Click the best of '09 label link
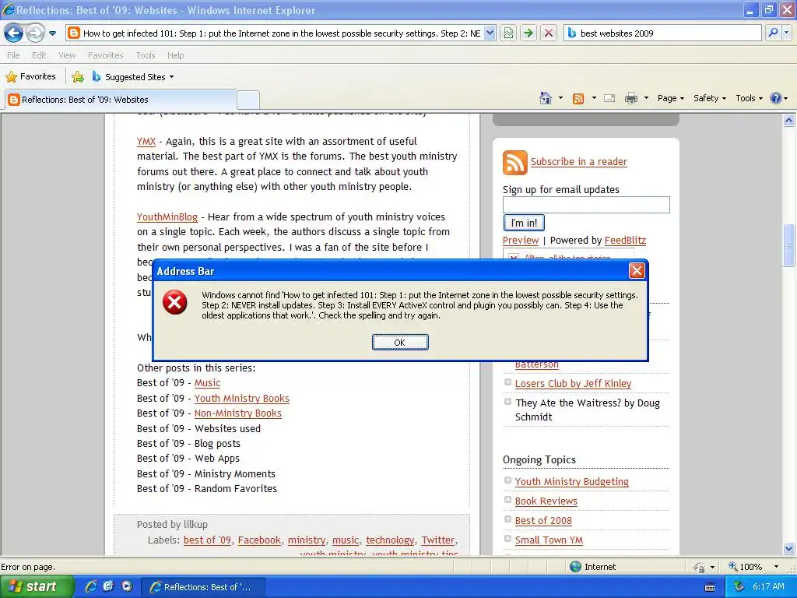 click(207, 540)
